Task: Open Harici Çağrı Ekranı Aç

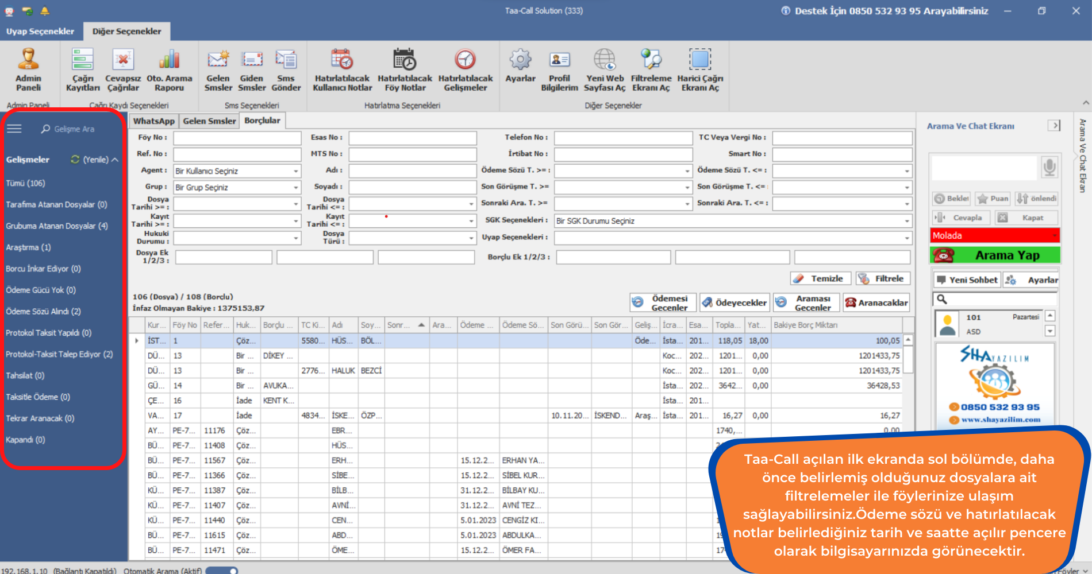Action: point(700,69)
